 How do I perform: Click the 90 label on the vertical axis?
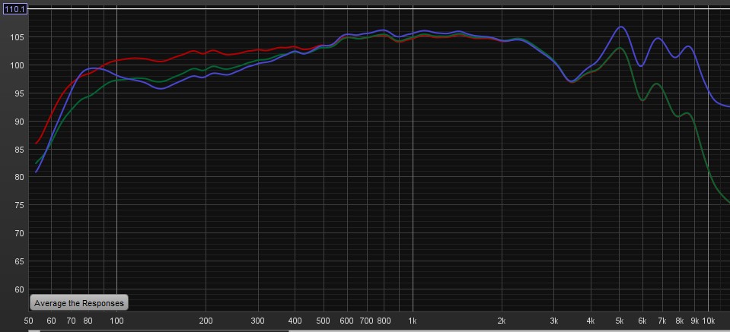click(x=18, y=122)
